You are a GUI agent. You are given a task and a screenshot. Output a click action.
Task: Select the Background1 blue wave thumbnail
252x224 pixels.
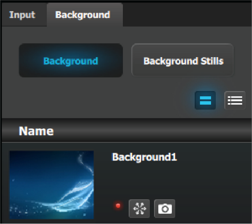pos(52,185)
